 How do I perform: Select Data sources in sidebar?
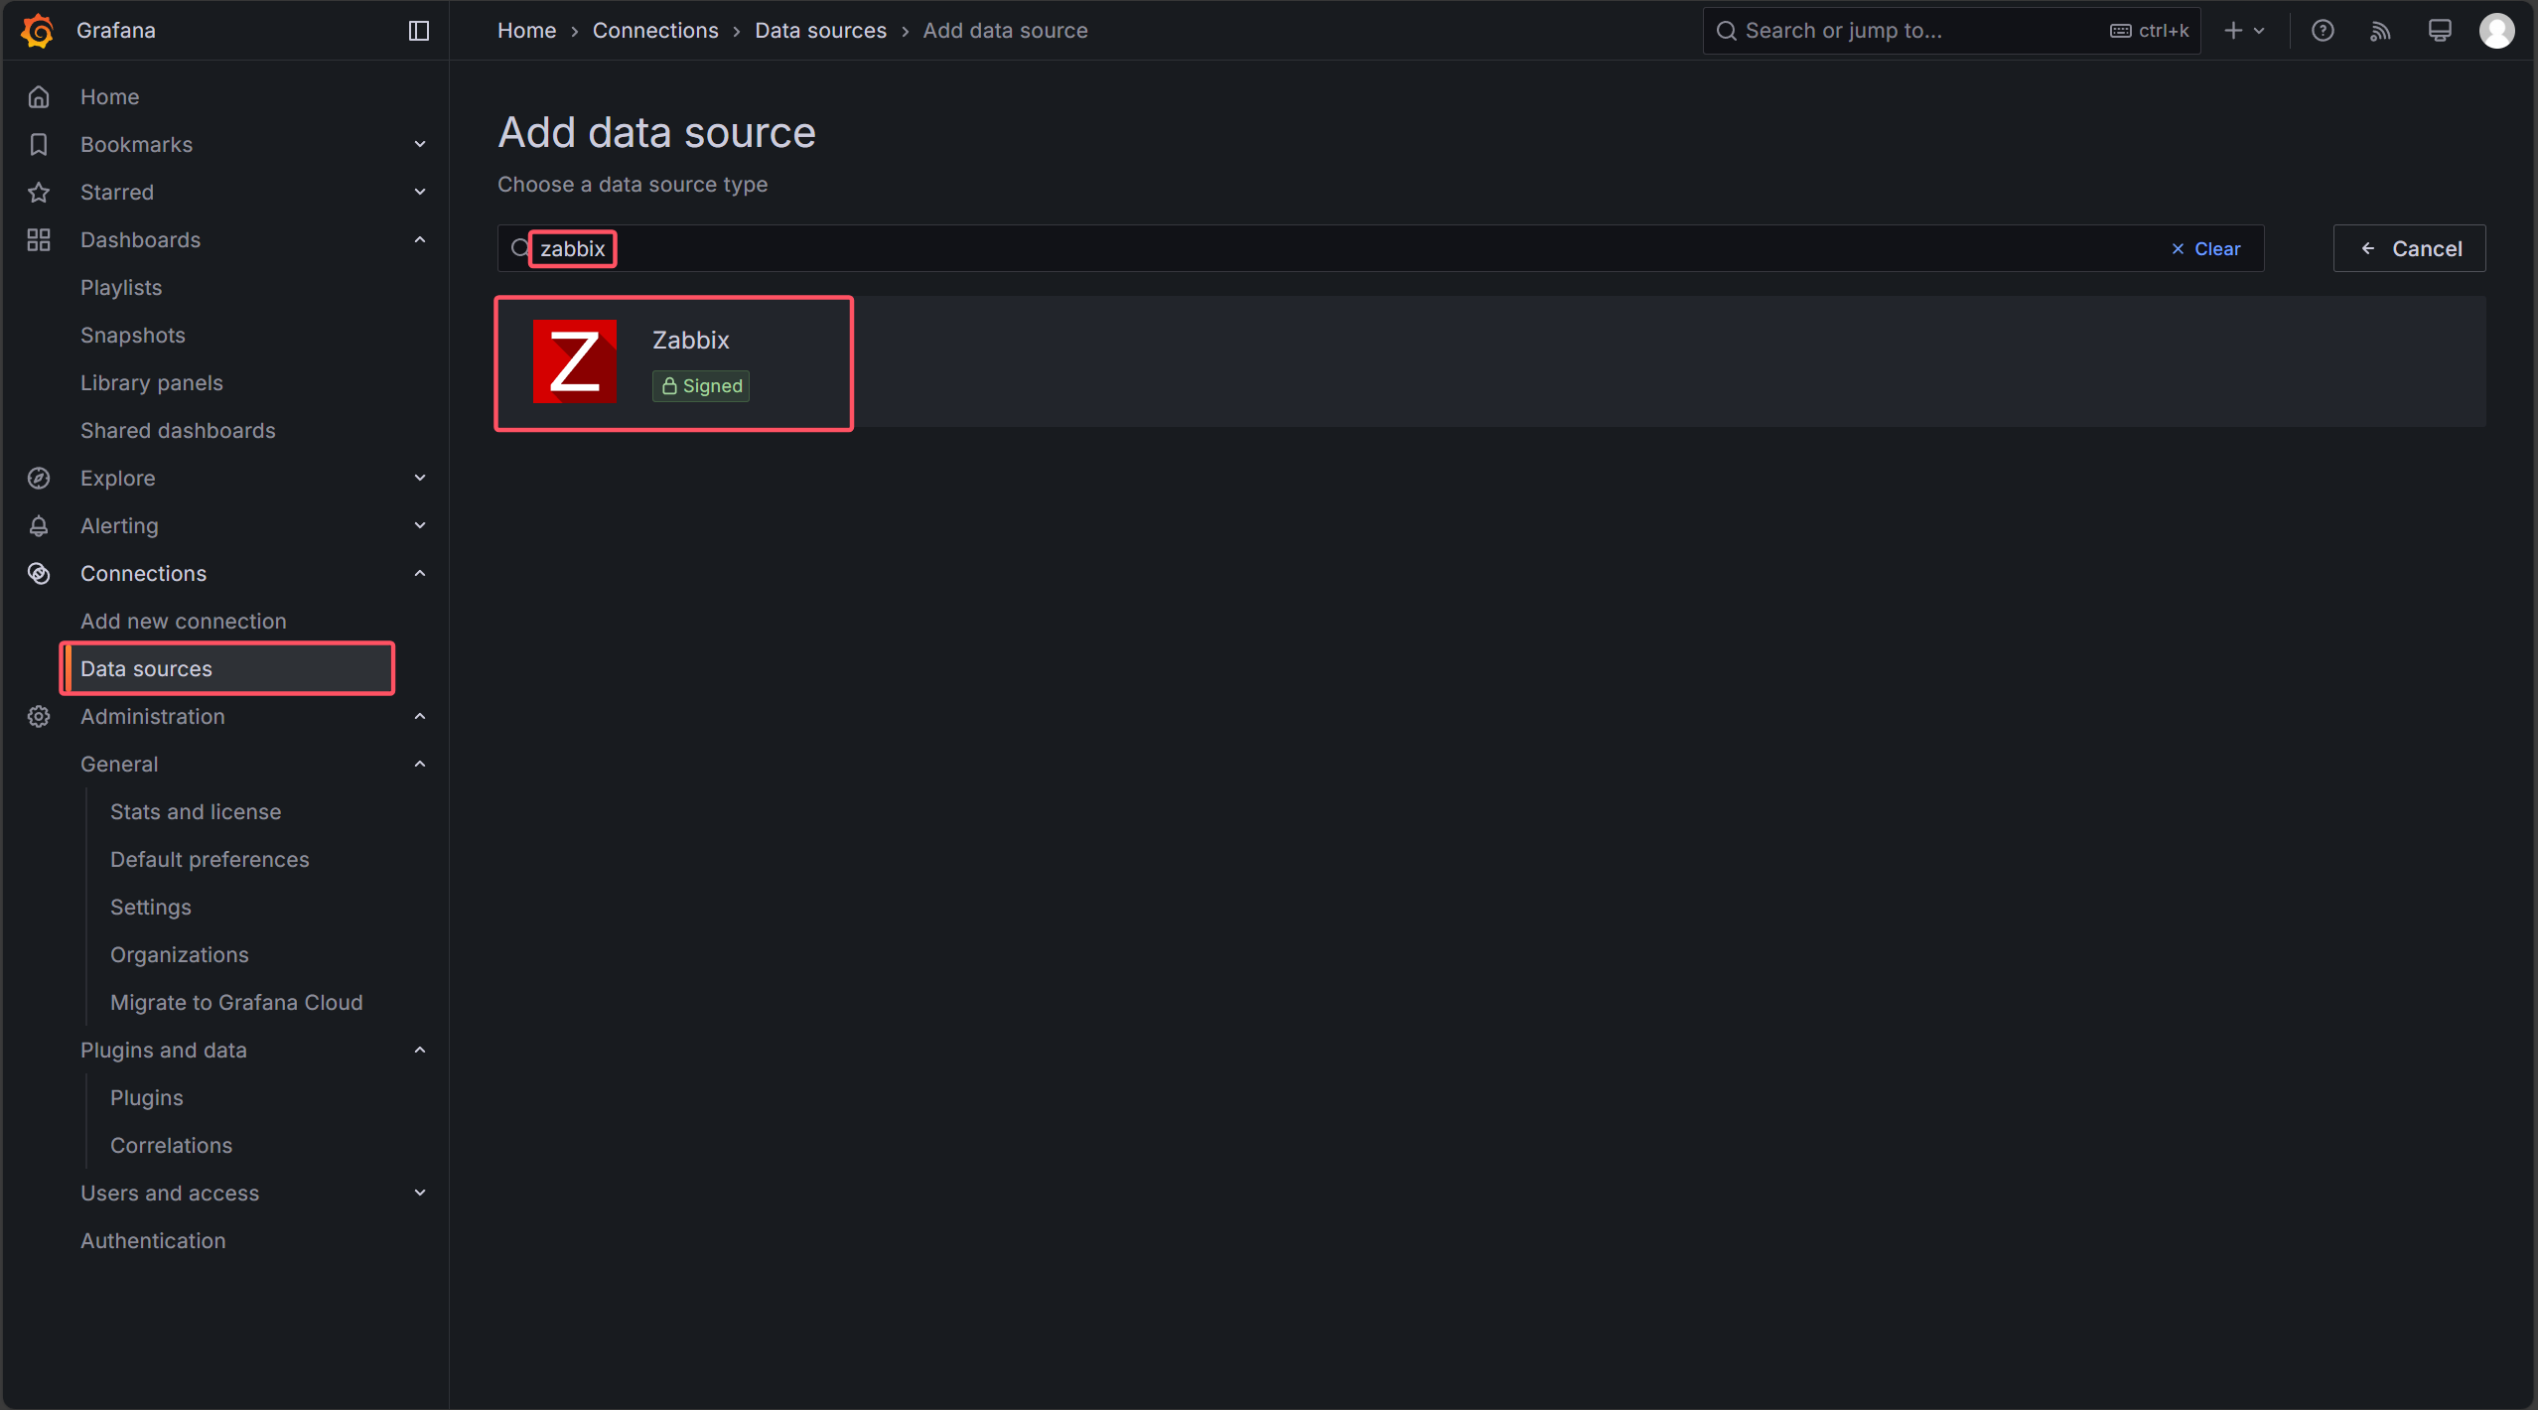tap(228, 668)
